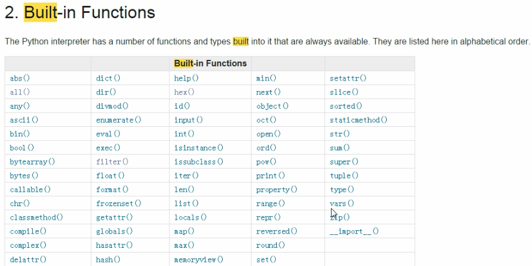Click the min() link
Image resolution: width=532 pixels, height=266 pixels.
266,78
